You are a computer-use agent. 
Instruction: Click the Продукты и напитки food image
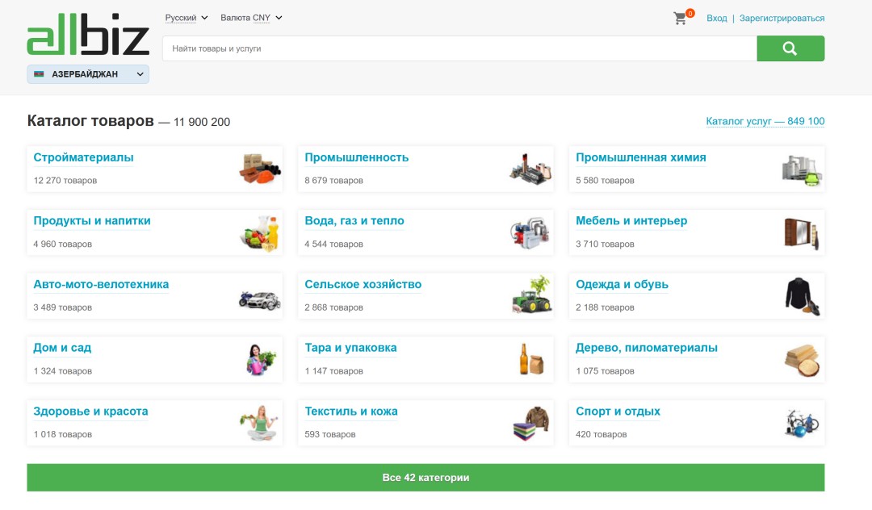(260, 232)
